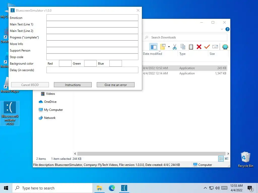The image size is (258, 193).
Task: Open the notification center icon
Action: click(250, 188)
